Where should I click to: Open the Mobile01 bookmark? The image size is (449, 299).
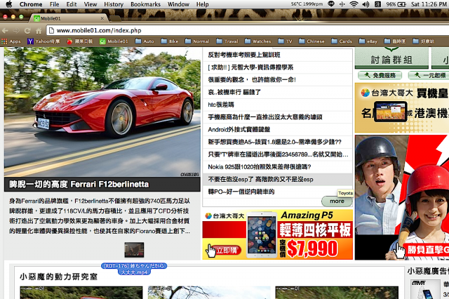pos(114,41)
